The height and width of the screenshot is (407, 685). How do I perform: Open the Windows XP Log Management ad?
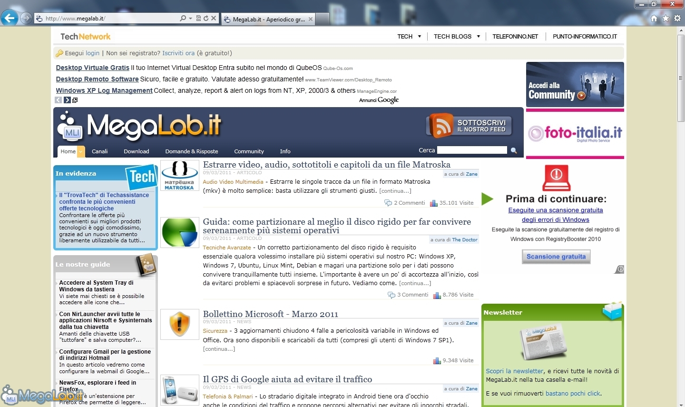[104, 90]
